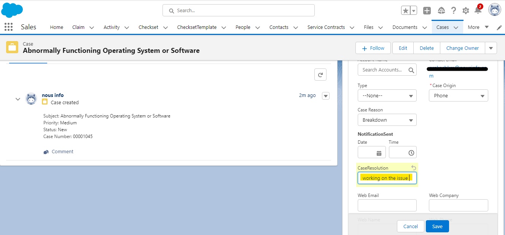This screenshot has height=235, width=505.
Task: Click the Change Owner button
Action: pos(462,48)
